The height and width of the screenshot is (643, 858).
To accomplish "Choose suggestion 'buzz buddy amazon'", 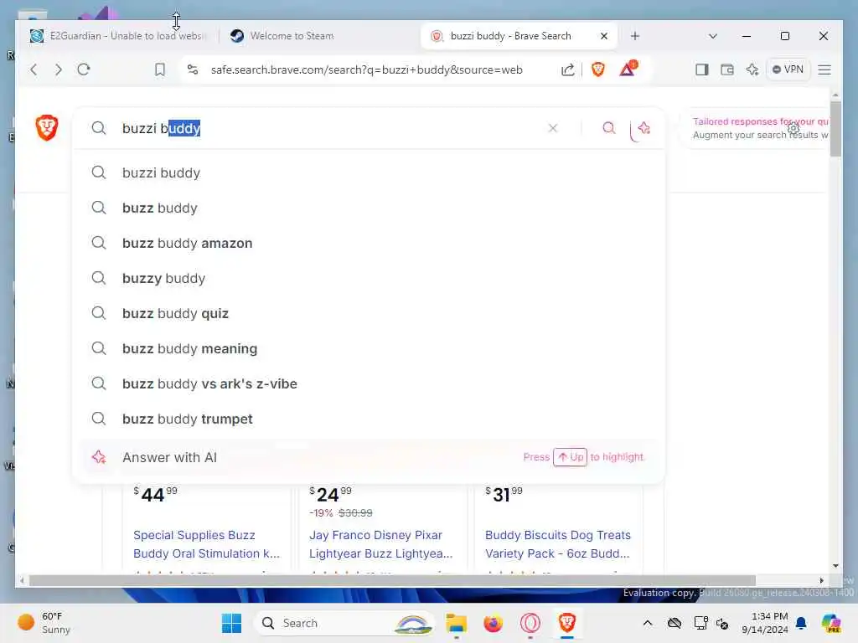I will point(369,243).
